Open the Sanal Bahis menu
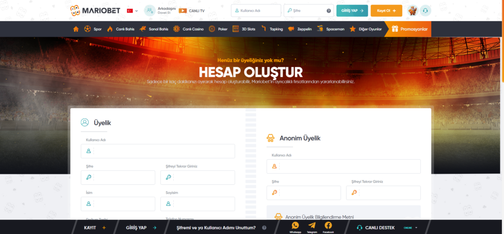504x234 pixels. coord(154,29)
